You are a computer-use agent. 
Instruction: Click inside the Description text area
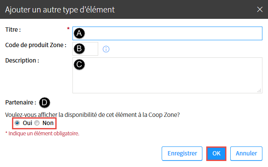coord(167,75)
